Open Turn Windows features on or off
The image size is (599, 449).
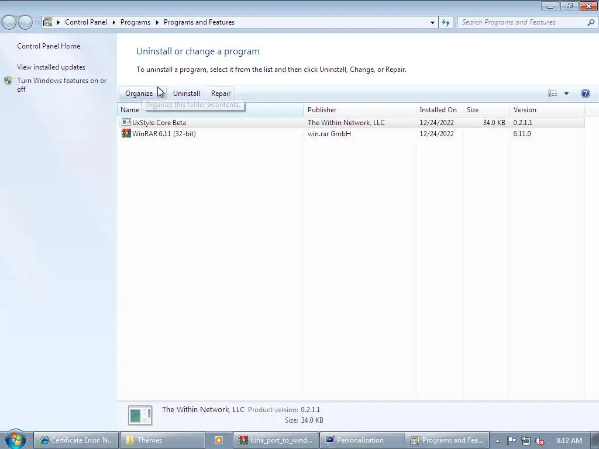(x=62, y=85)
